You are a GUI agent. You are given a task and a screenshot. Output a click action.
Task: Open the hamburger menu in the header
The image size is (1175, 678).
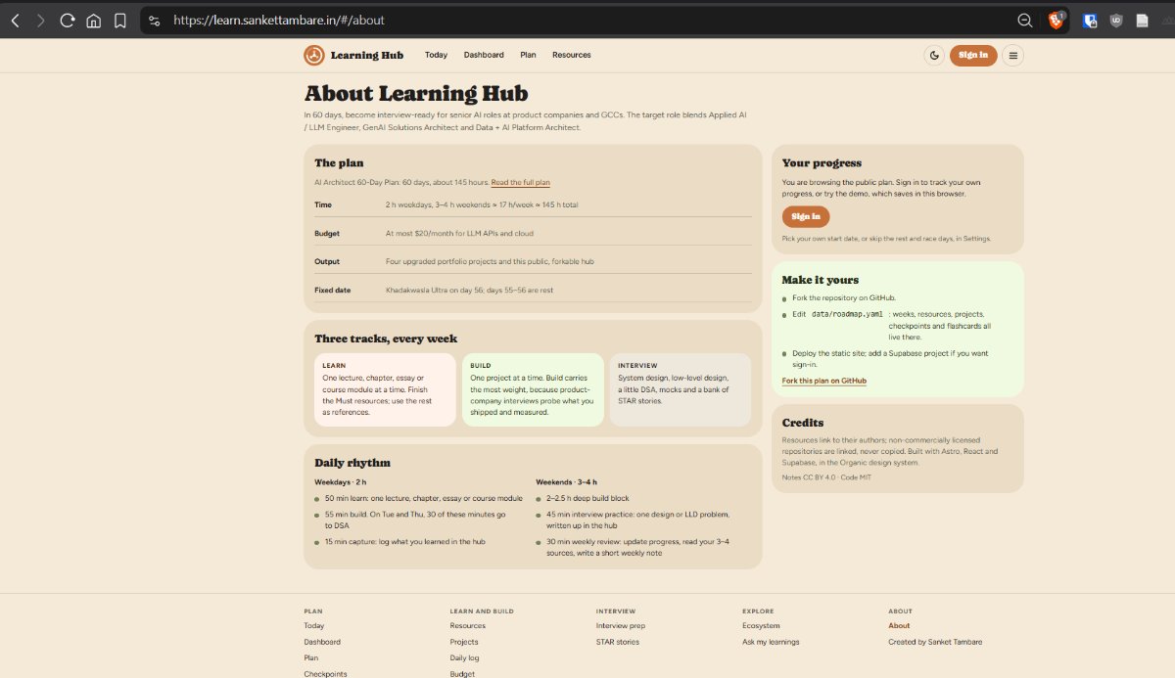tap(1013, 55)
